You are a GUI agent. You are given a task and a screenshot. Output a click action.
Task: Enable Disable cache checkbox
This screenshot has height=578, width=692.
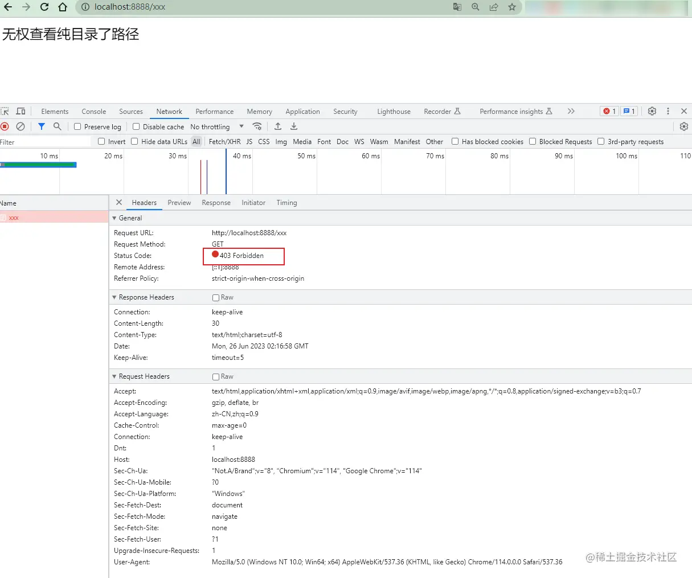(x=136, y=126)
